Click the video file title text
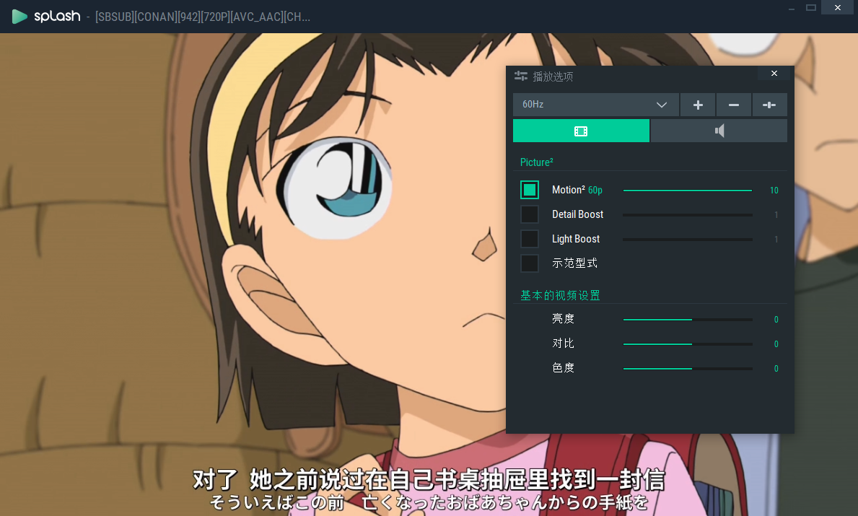This screenshot has height=516, width=858. [203, 17]
